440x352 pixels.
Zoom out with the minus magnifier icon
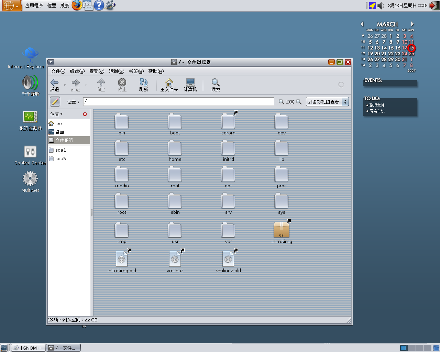click(x=281, y=102)
